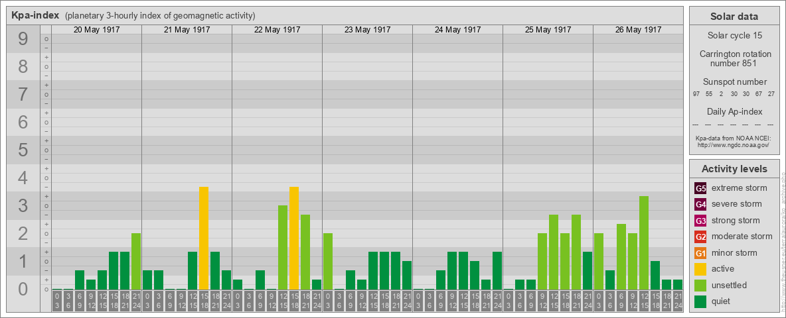The image size is (786, 318).
Task: Click the '21 May 1917' date header
Action: pyautogui.click(x=187, y=30)
